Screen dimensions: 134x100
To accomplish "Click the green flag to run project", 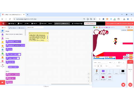I will pyautogui.click(x=94, y=27).
